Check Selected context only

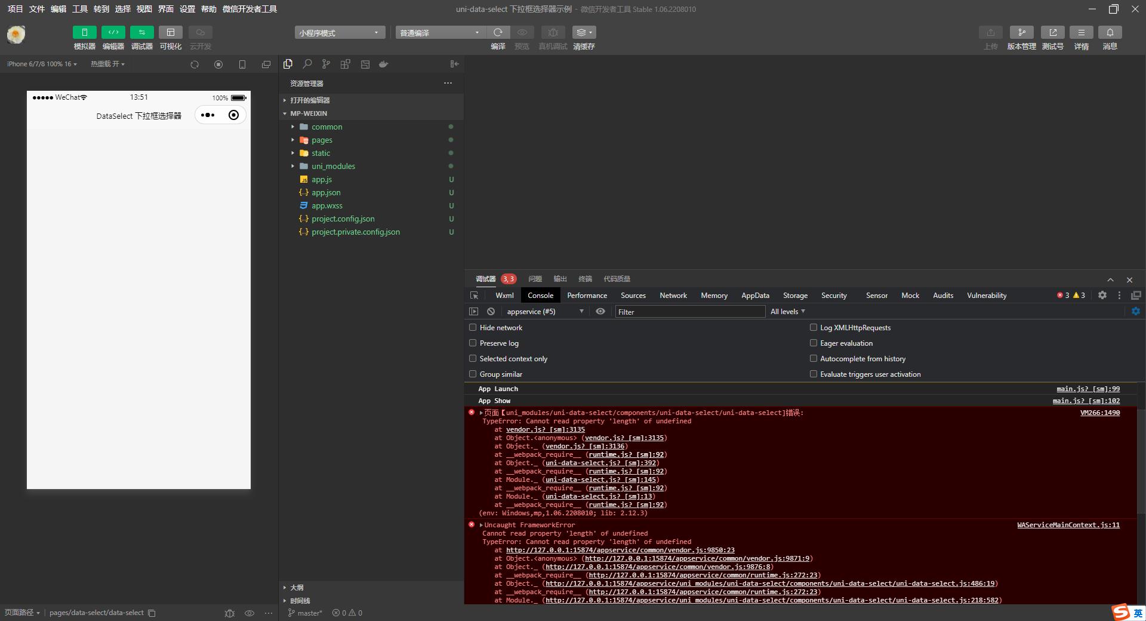(x=473, y=358)
